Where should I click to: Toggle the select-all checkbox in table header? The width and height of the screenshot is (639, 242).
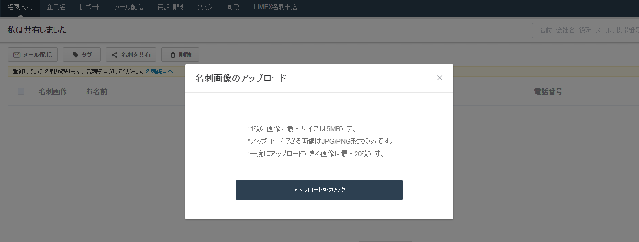pyautogui.click(x=21, y=91)
